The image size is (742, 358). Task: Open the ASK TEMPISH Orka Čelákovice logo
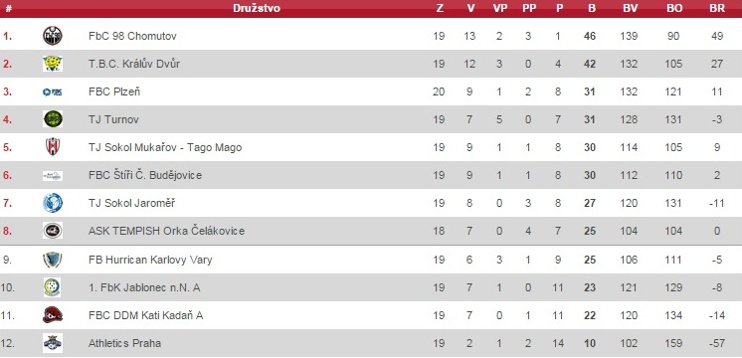[x=53, y=231]
